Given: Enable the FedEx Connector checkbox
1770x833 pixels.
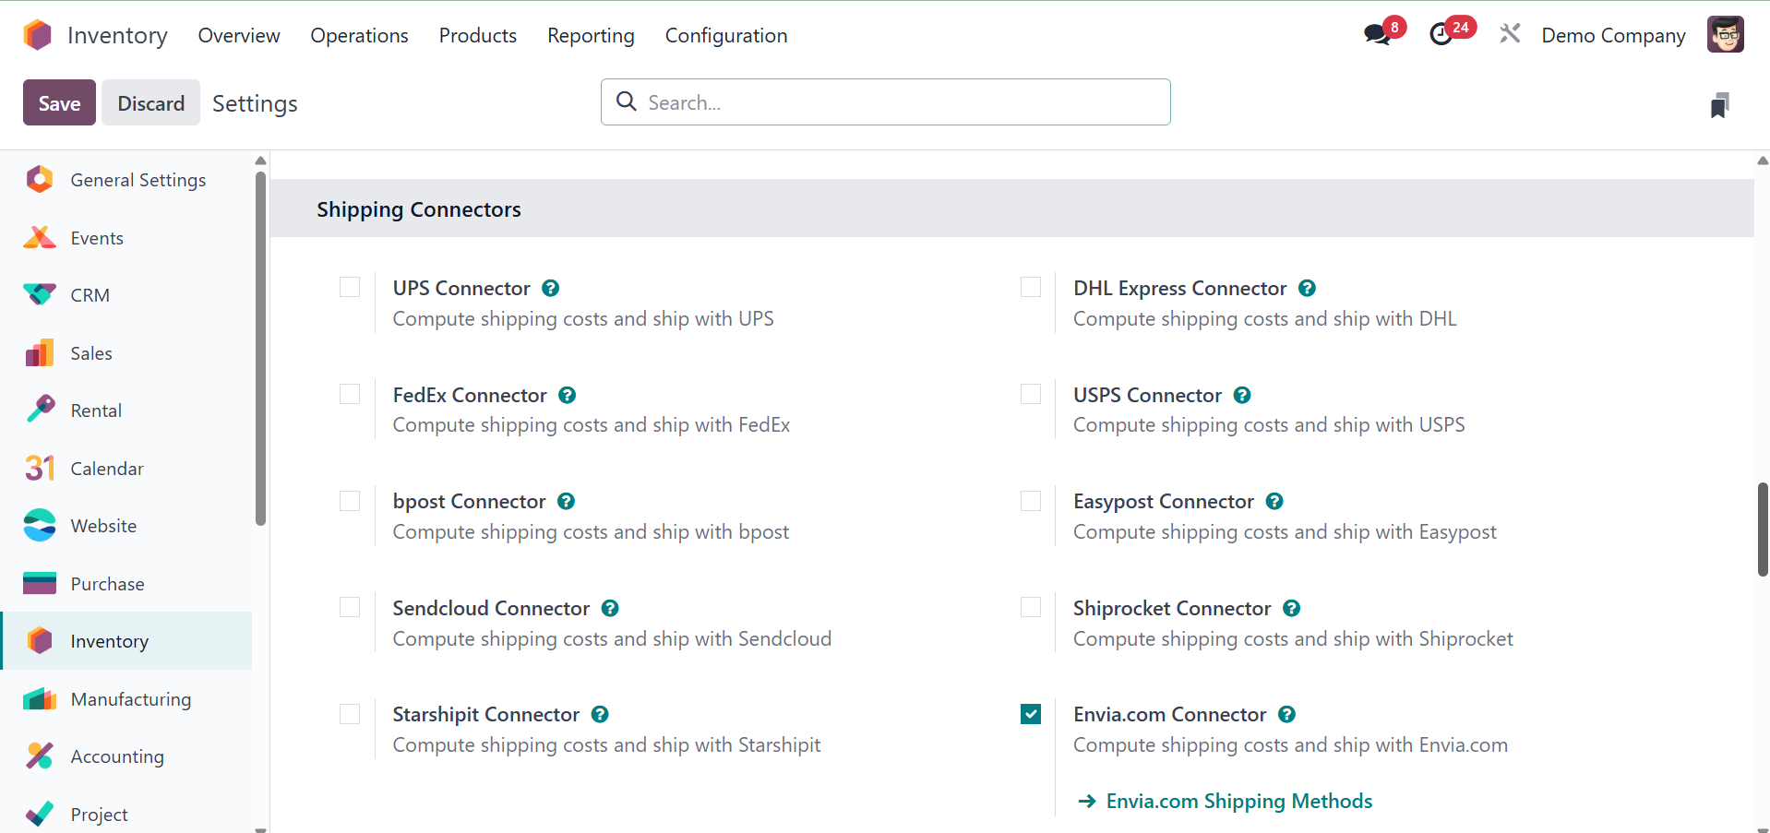Looking at the screenshot, I should 350,394.
